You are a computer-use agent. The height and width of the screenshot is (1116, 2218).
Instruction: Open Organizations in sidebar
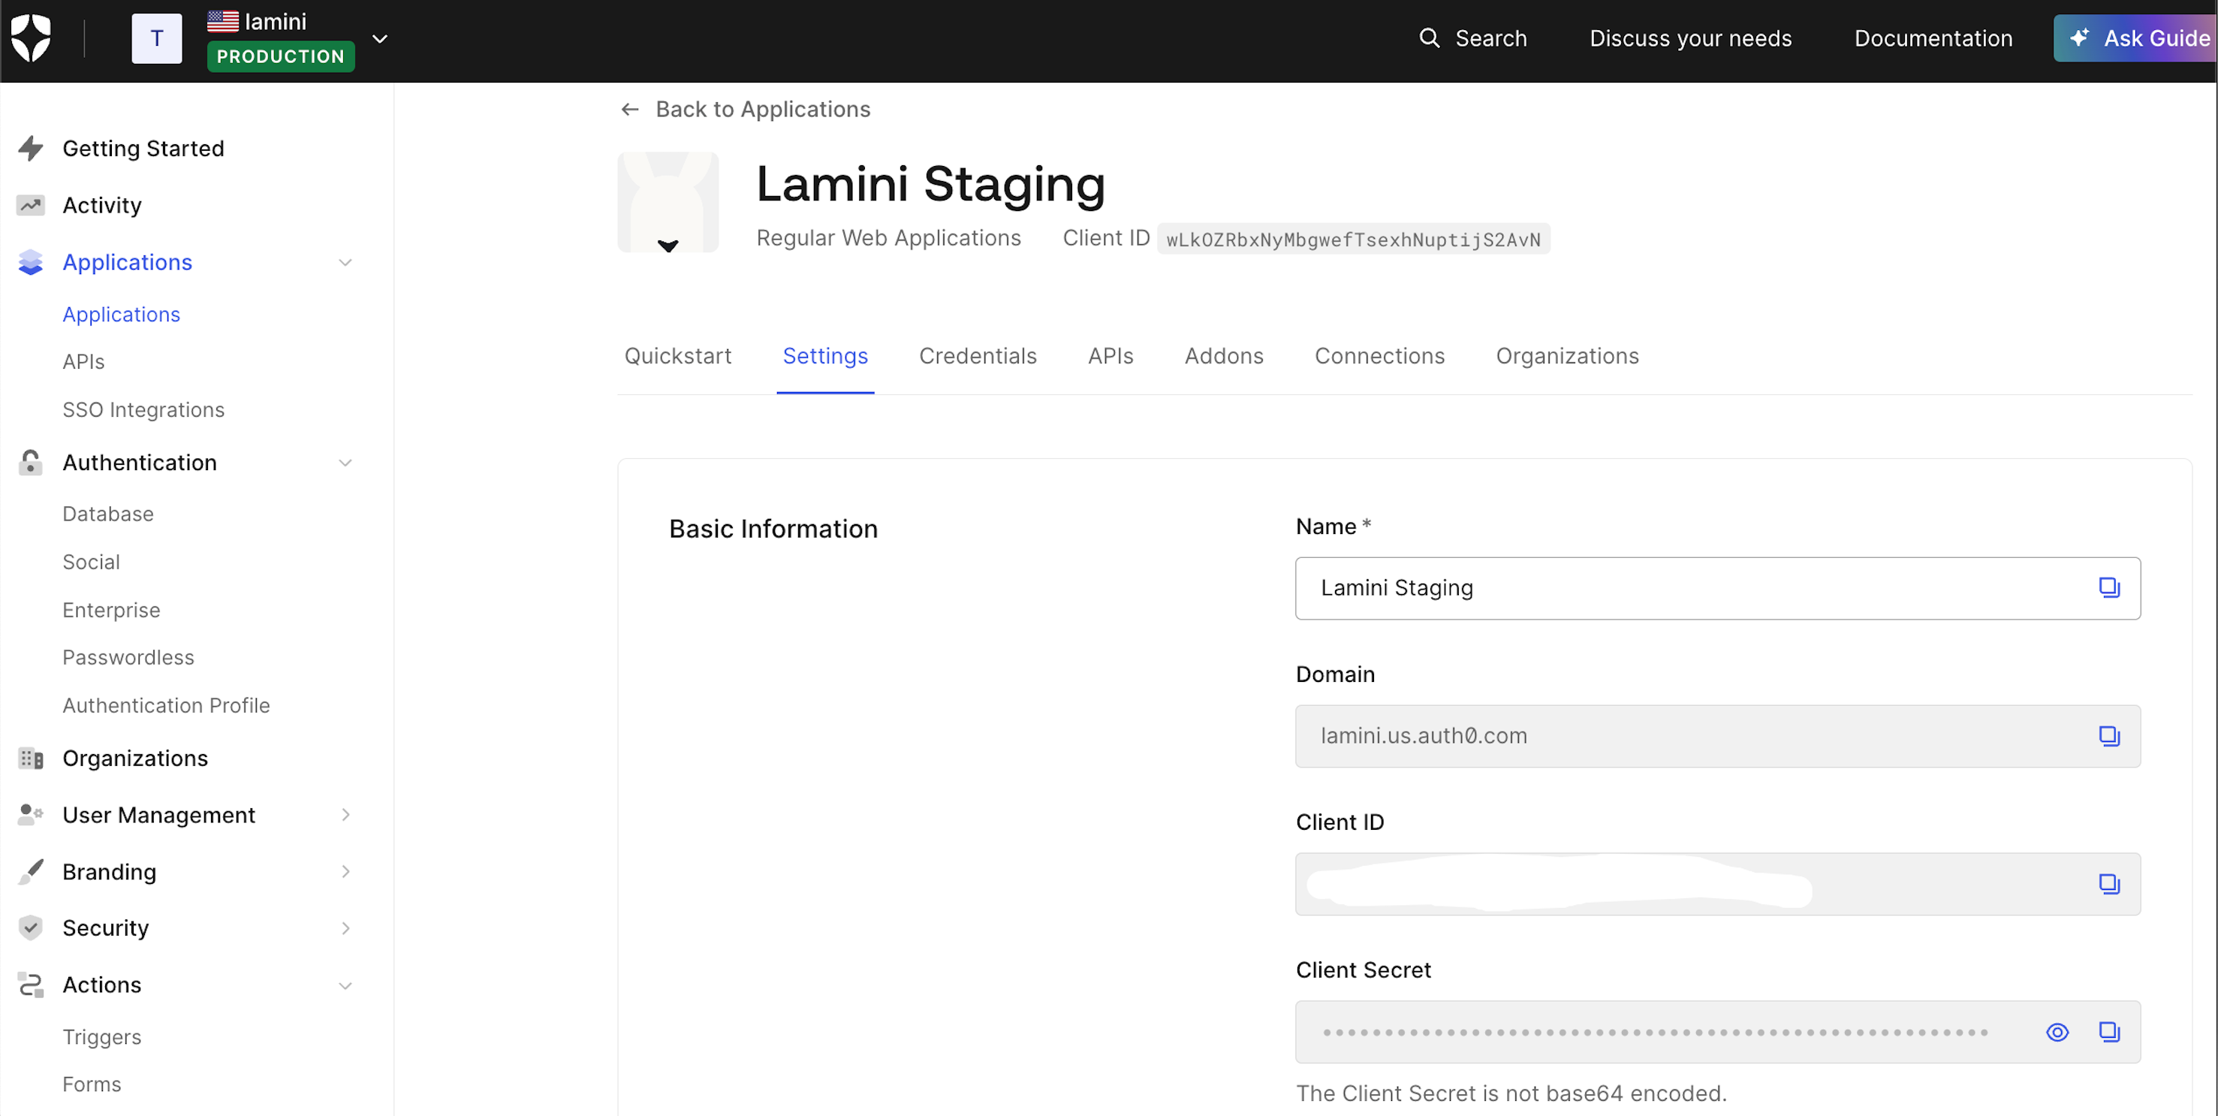pos(135,759)
